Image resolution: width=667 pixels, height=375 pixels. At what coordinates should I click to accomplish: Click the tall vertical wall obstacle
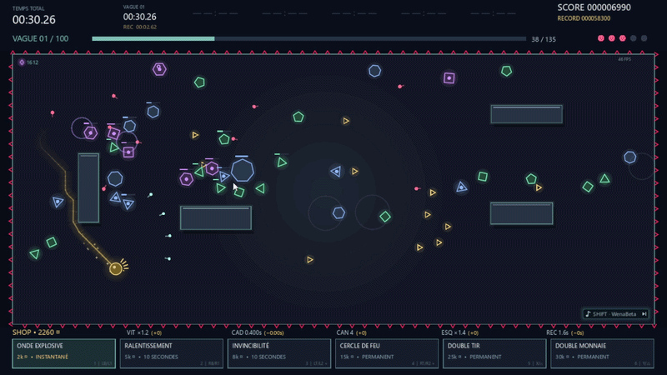[88, 188]
